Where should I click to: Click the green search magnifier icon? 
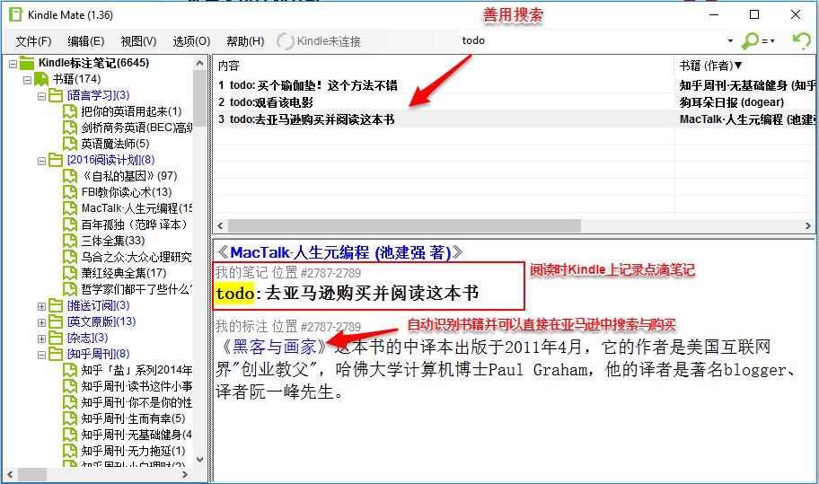751,40
